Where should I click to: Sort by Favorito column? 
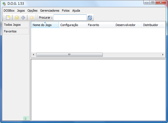pyautogui.click(x=100, y=25)
